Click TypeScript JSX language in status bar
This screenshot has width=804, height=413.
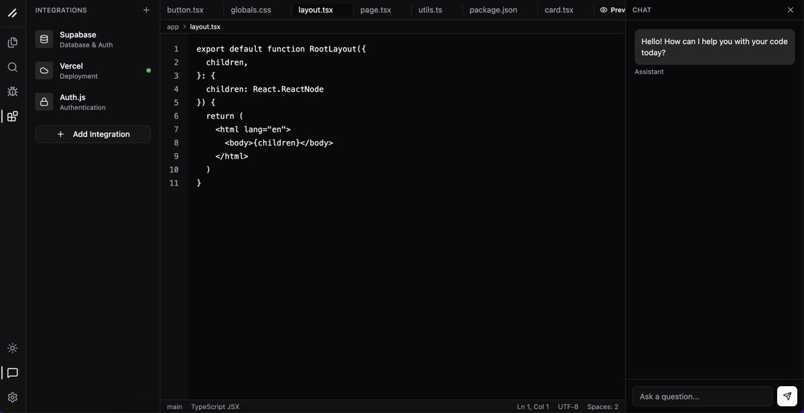(215, 406)
